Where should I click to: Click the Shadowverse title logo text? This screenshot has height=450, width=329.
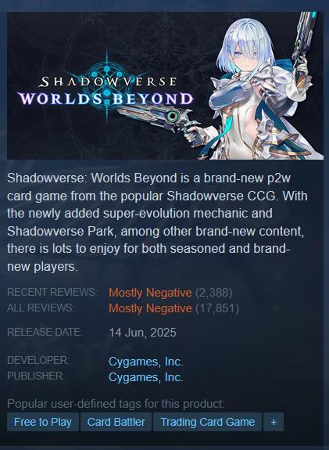click(108, 82)
